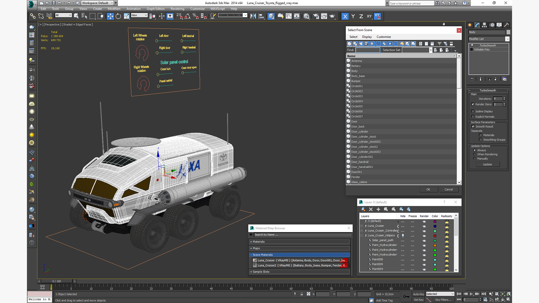Enable the Isoline Display checkbox
Screen dimensions: 539x303
pos(473,111)
